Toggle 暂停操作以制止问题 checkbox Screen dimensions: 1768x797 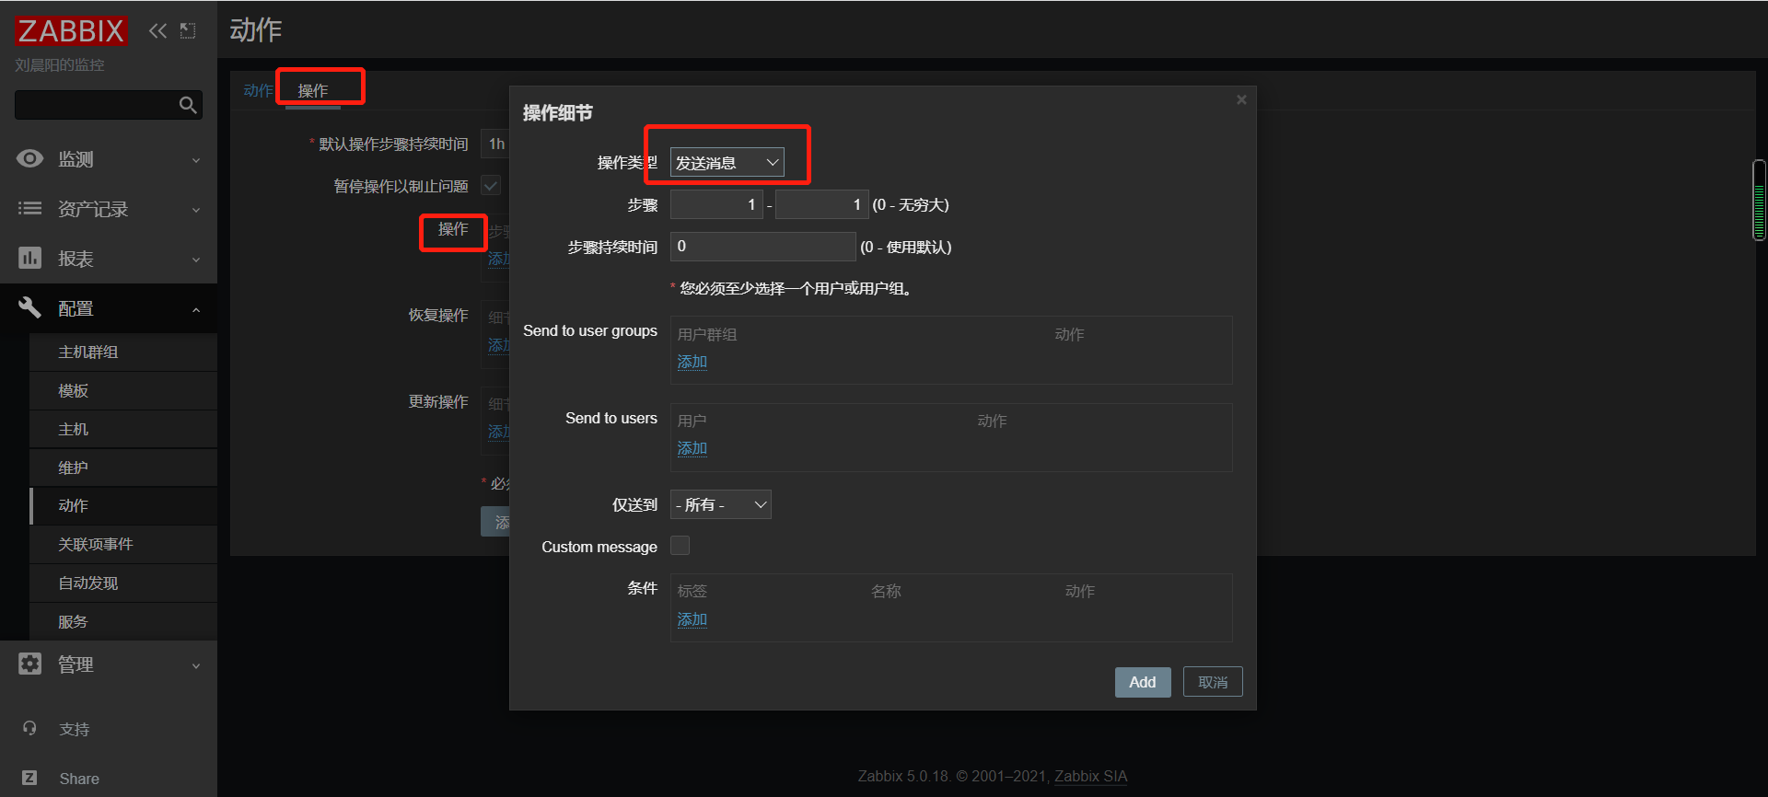pos(491,186)
